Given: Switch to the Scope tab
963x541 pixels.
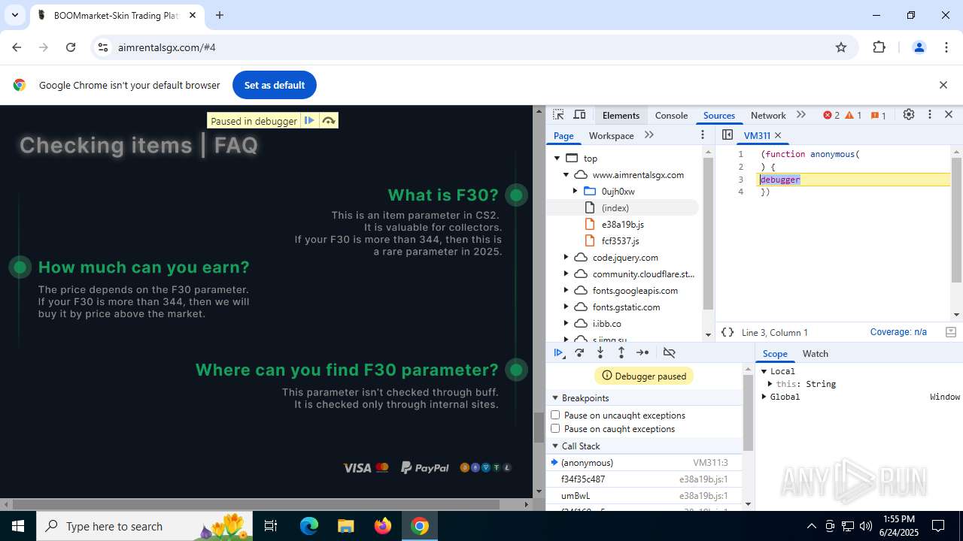Looking at the screenshot, I should pos(775,354).
